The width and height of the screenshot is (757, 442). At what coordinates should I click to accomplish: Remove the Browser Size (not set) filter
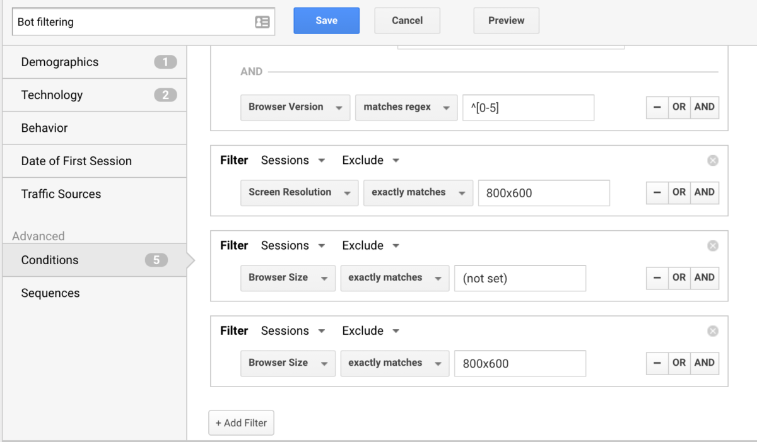point(713,245)
